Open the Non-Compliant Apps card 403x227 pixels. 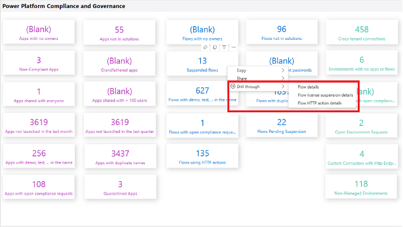[39, 63]
